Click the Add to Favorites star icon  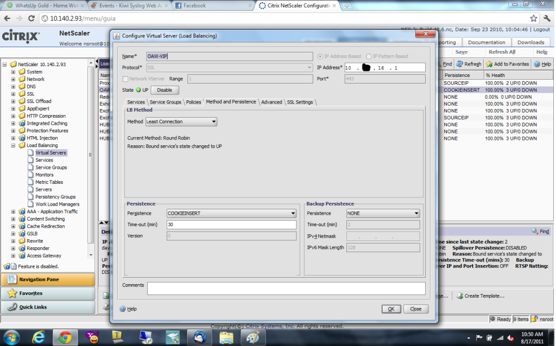click(489, 64)
